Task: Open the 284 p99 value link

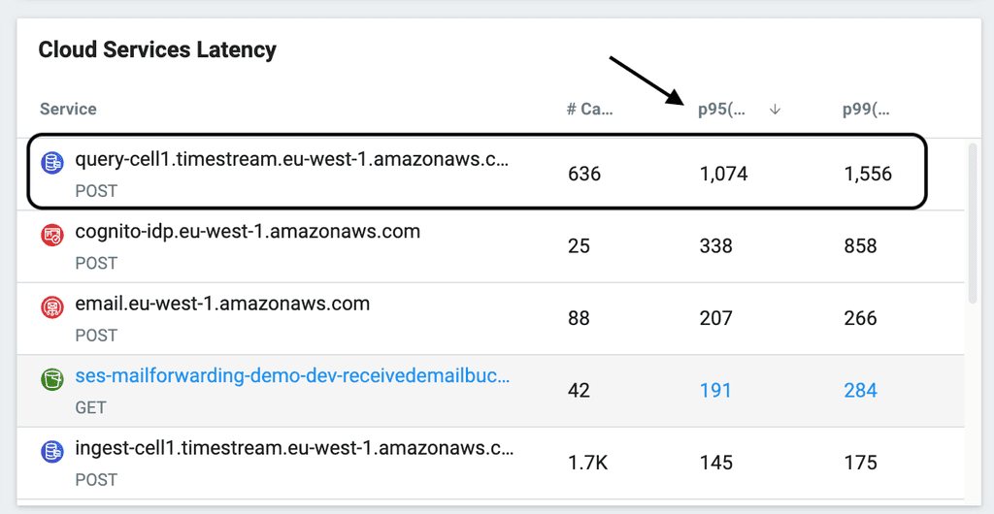Action: tap(860, 391)
